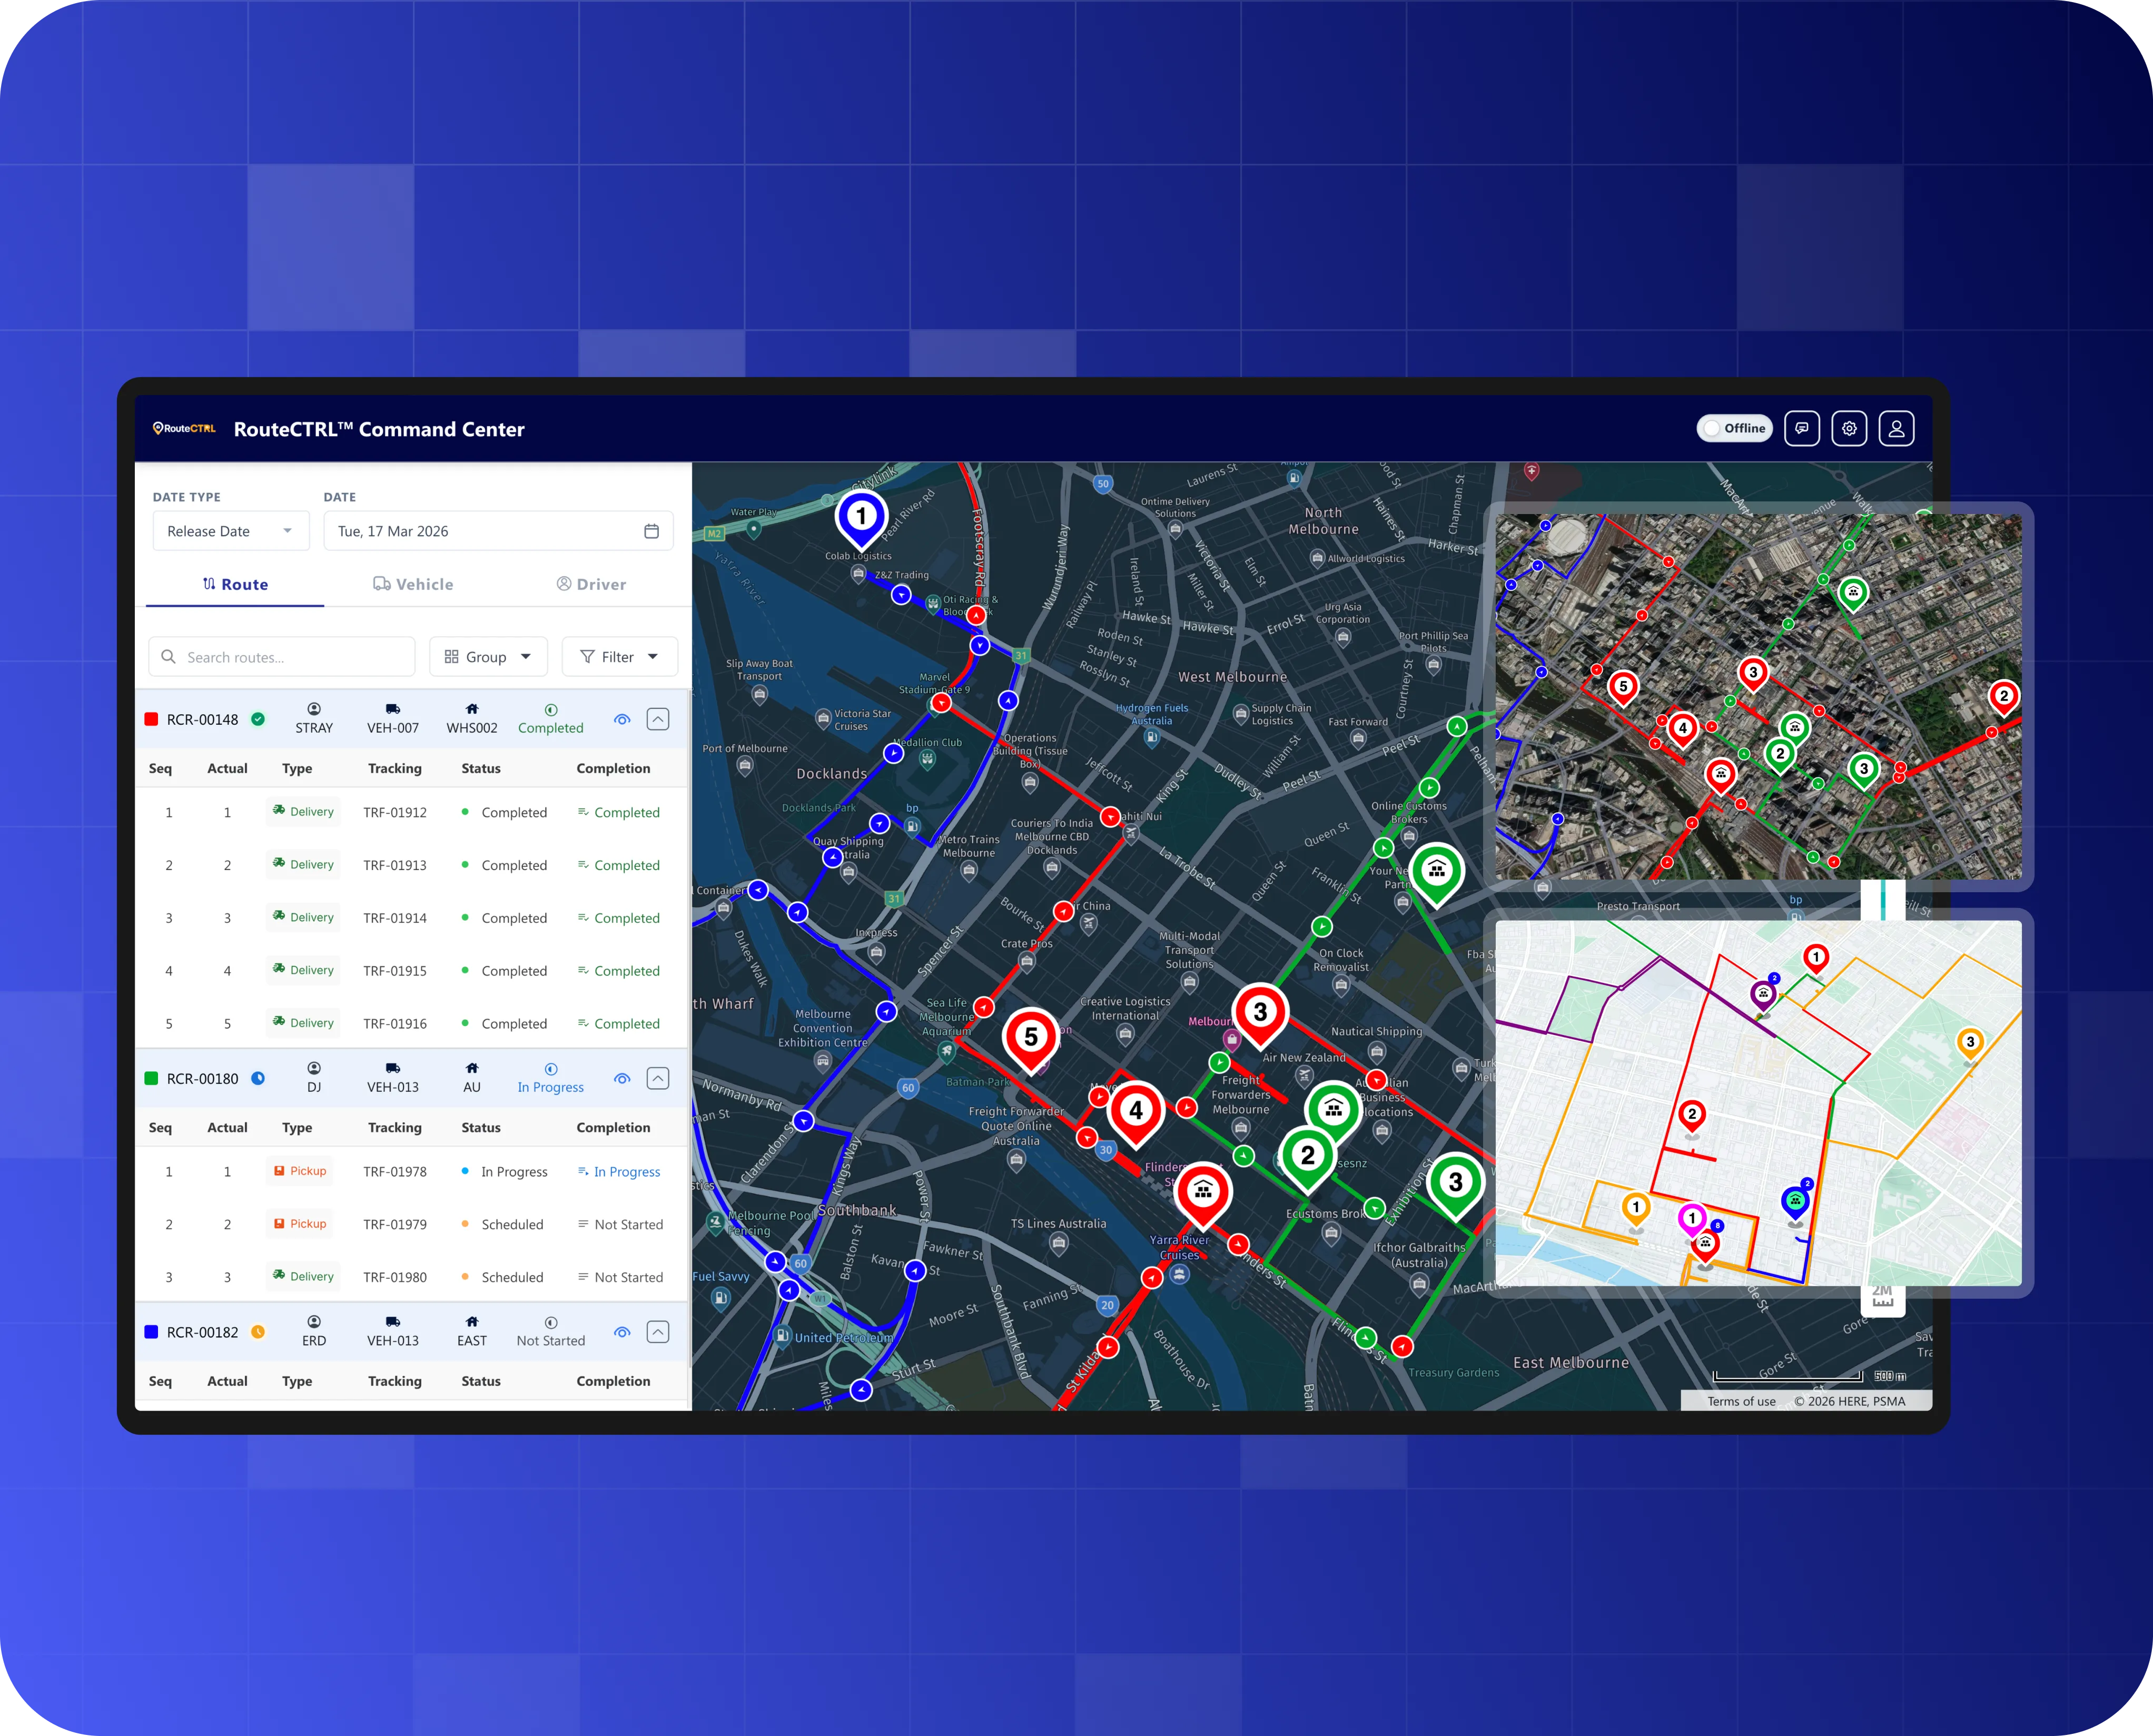The image size is (2153, 1736).
Task: Open the Group dropdown
Action: point(488,657)
